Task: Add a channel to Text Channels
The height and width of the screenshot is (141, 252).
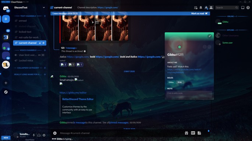Action: click(x=45, y=16)
